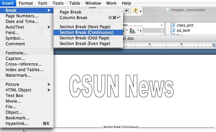This screenshot has height=132, width=216.
Task: Choose Footnote... menu item
Action: [x=27, y=53]
